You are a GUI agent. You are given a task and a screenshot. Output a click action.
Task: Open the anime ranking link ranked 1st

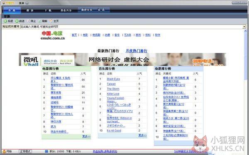point(176,79)
